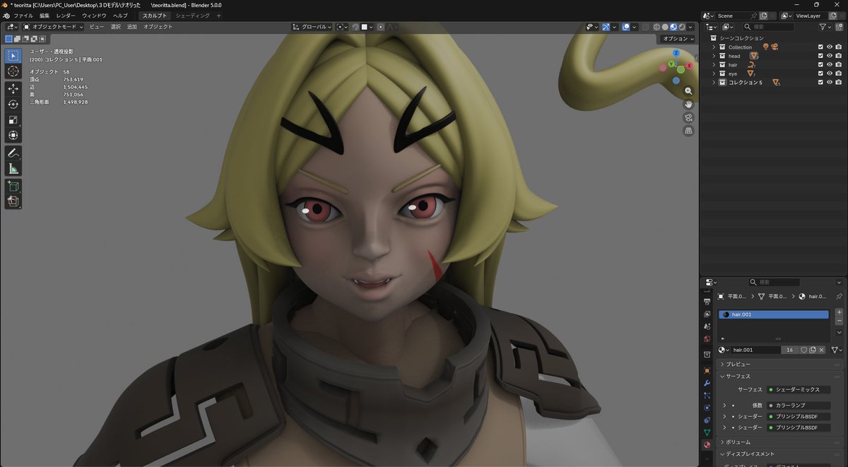This screenshot has height=467, width=848.
Task: Remove material slot with minus button
Action: 839,321
